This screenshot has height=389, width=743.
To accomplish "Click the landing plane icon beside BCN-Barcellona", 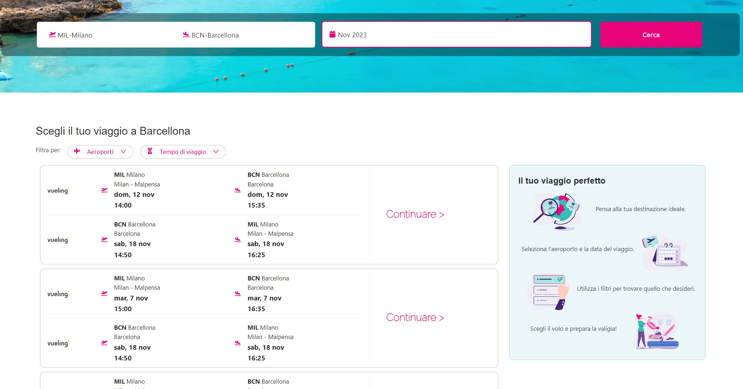I will point(186,35).
